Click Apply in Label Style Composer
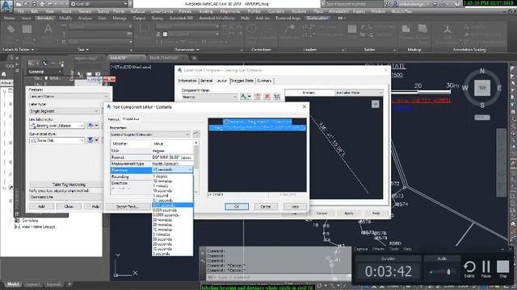 349,213
